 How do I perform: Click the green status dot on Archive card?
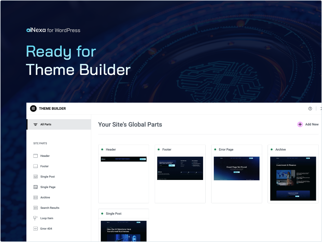click(272, 150)
